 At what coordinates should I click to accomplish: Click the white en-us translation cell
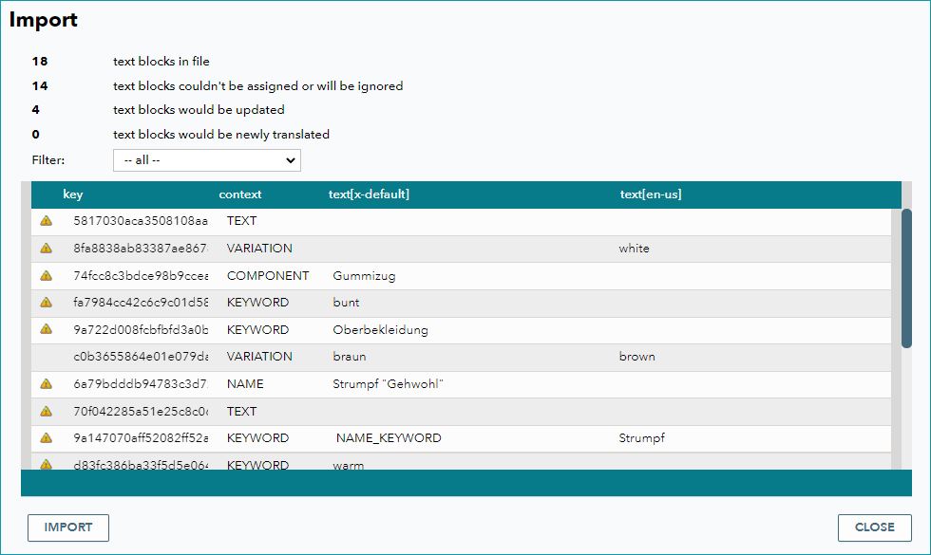635,249
